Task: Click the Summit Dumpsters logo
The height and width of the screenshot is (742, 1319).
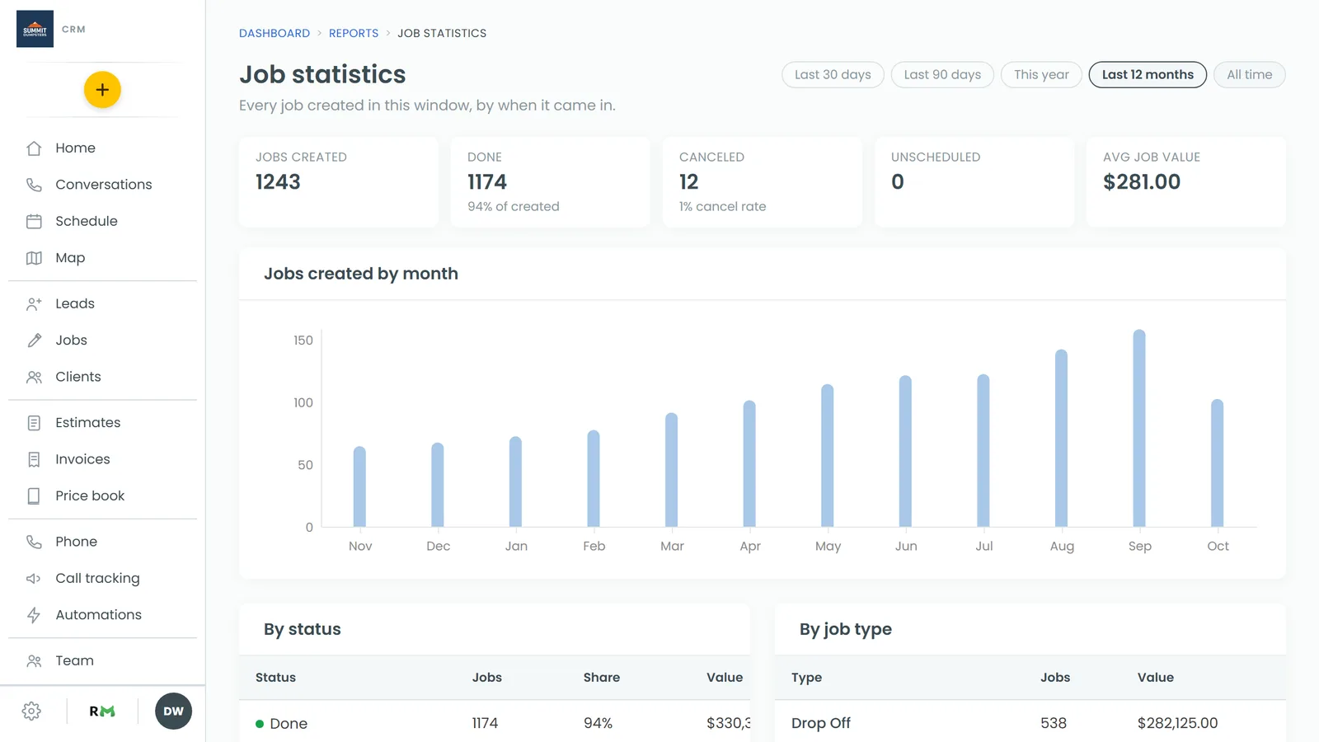Action: coord(35,29)
